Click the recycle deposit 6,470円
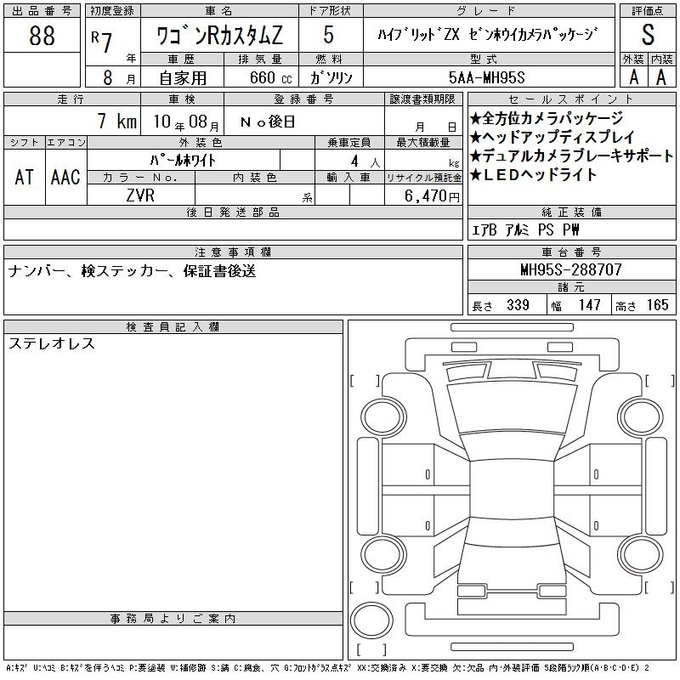This screenshot has height=680, width=680. [x=432, y=196]
